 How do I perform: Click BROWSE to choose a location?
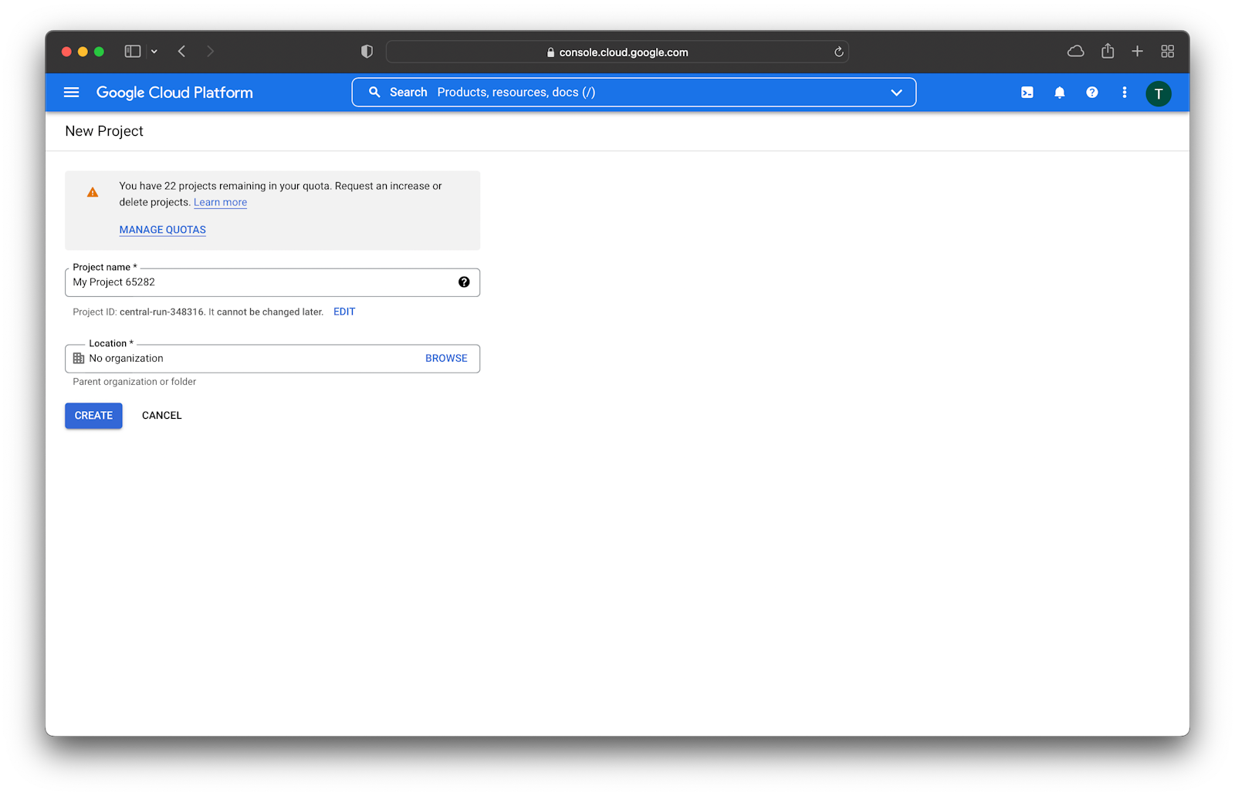[446, 358]
